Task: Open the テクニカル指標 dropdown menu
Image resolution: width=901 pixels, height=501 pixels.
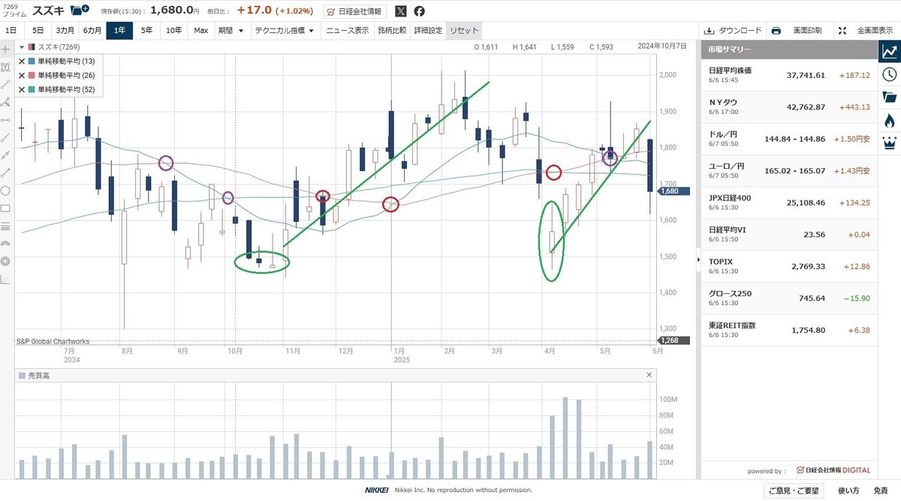Action: click(x=287, y=31)
